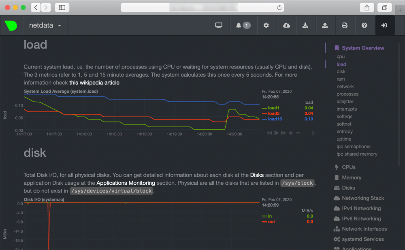The image size is (405, 250).
Task: Open the wikipedia article link
Action: 94,83
